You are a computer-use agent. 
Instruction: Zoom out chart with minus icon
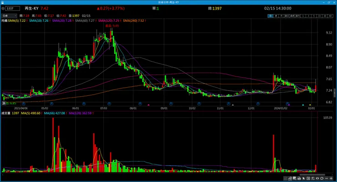coord(327,178)
